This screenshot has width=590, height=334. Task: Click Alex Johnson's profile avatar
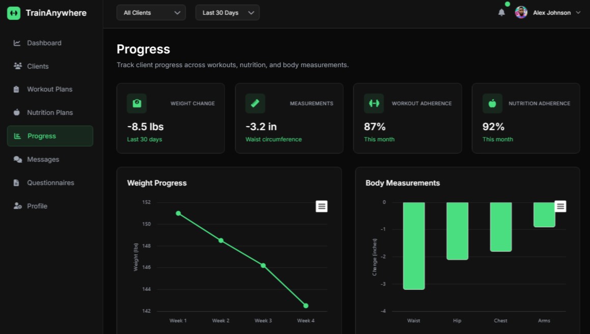[521, 13]
